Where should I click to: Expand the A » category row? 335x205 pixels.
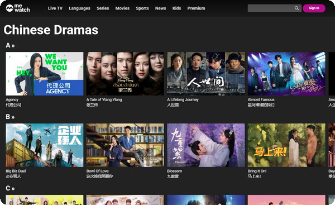coord(10,45)
